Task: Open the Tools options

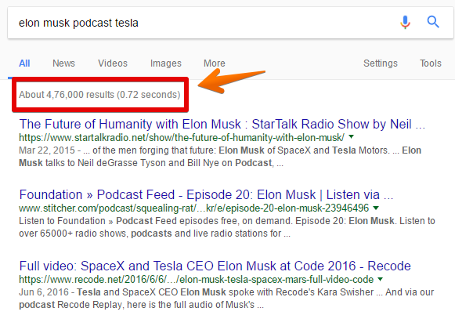Action: point(431,63)
